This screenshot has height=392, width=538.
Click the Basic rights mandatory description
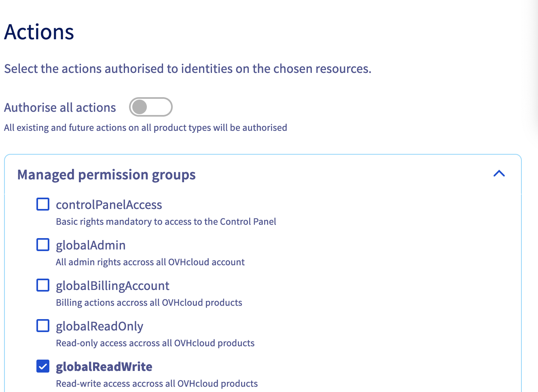click(166, 222)
